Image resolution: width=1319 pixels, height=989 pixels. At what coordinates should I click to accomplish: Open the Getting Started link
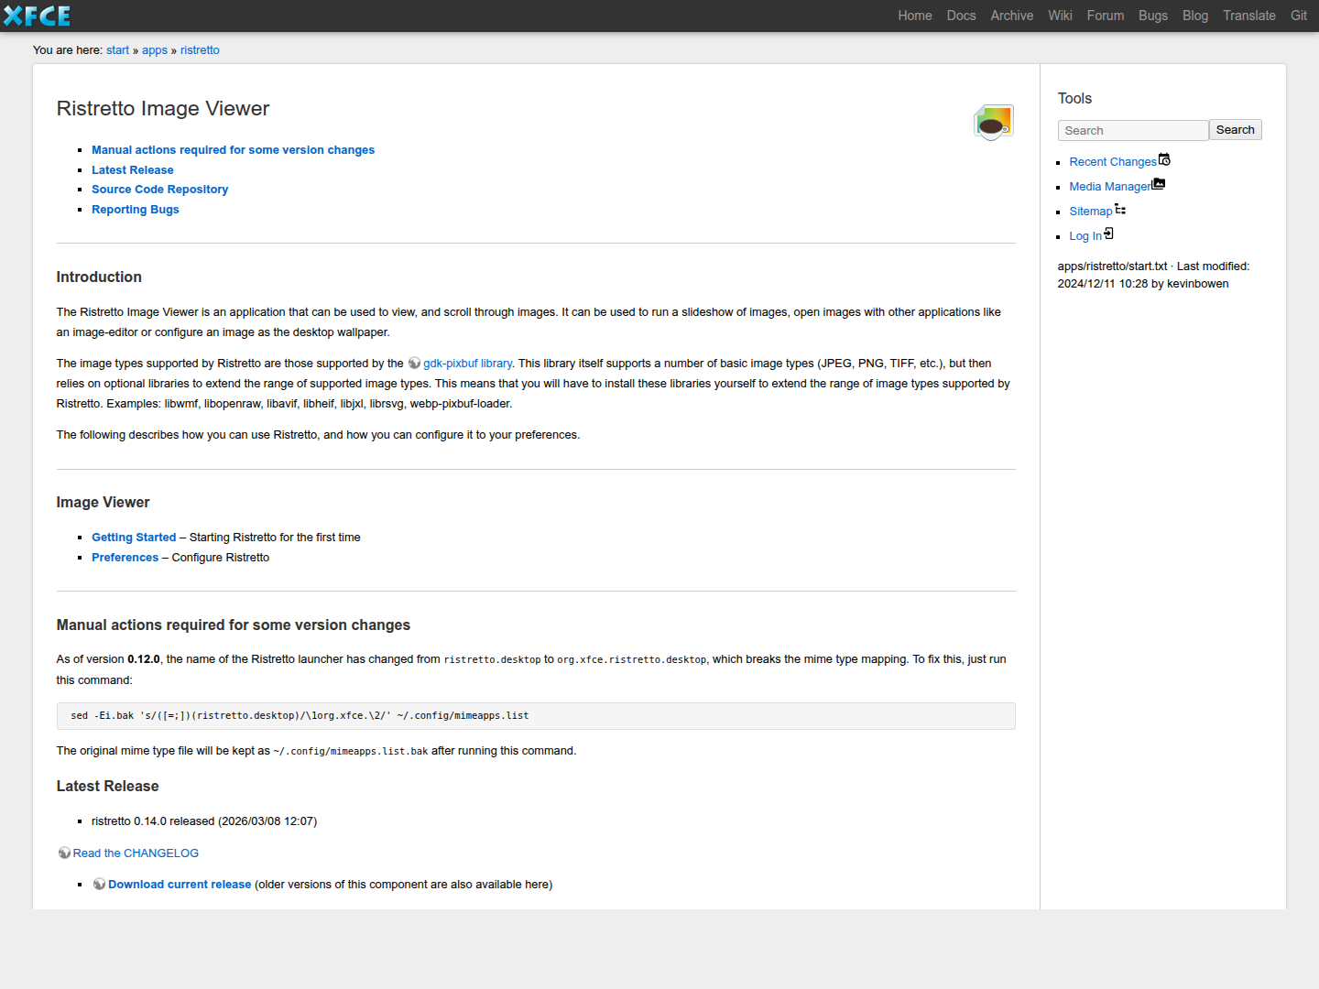[x=134, y=538]
